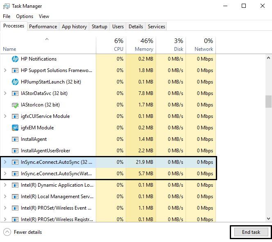Image resolution: width=272 pixels, height=242 pixels.
Task: Click the 1.7 MB memory value
Action: 146,105
